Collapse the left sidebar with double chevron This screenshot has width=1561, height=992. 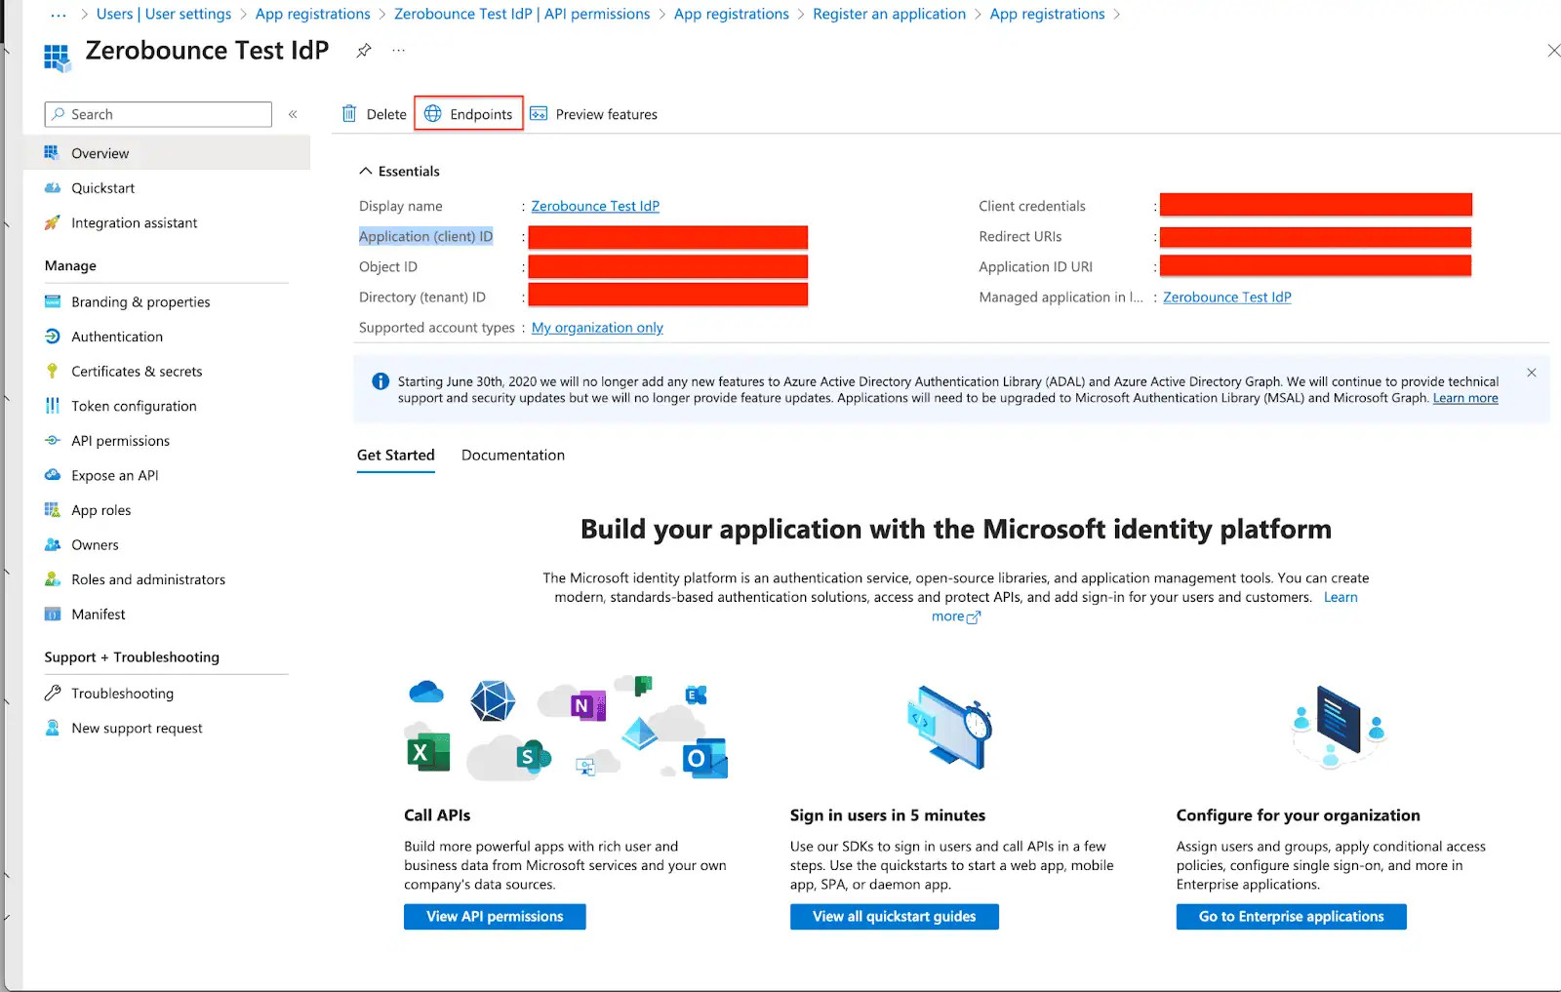pos(292,114)
